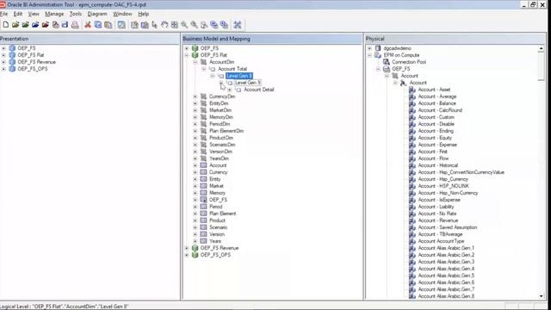Click the Business Model and Mapping pane header

click(x=272, y=39)
